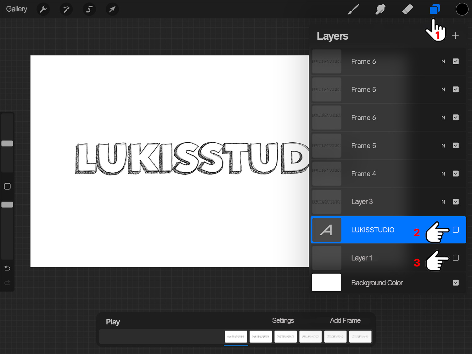Check the Layer 1 visibility box
Screen dimensions: 472x354
[x=456, y=258]
